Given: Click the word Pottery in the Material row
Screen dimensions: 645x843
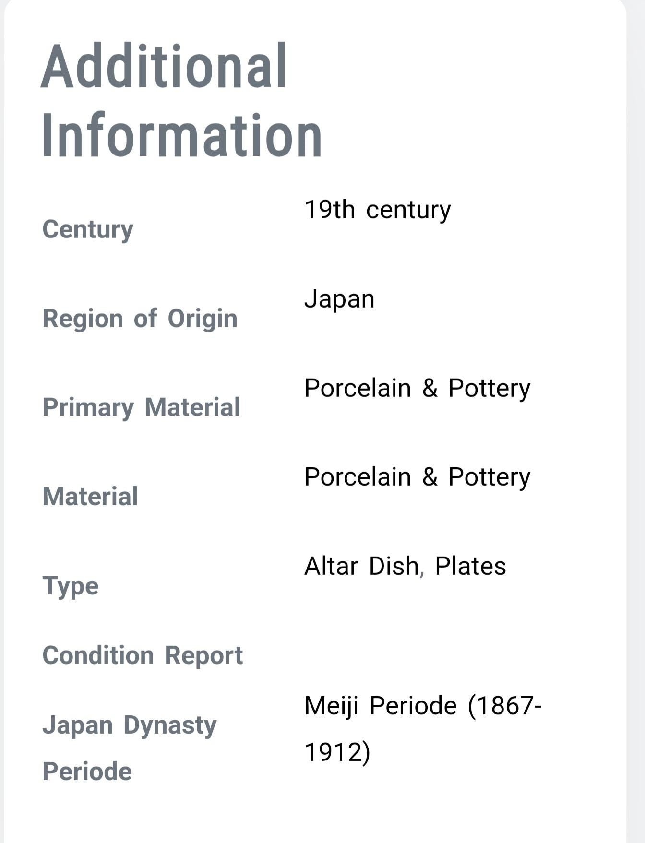Looking at the screenshot, I should click(490, 477).
